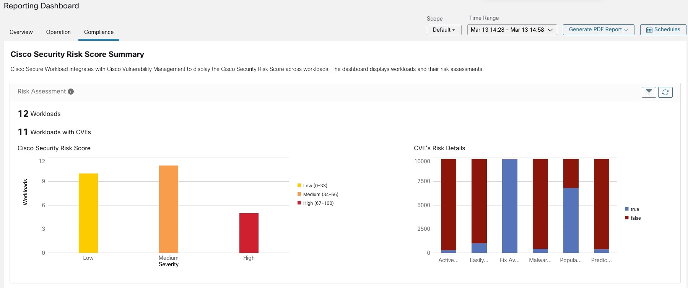Open the Risk Assessment filter icon
Image resolution: width=688 pixels, height=288 pixels.
click(x=649, y=92)
